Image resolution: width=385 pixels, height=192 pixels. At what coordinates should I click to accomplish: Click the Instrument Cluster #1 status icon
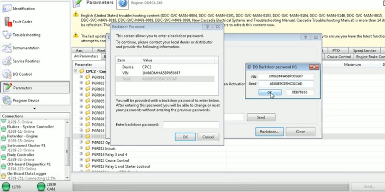(x=3, y=148)
